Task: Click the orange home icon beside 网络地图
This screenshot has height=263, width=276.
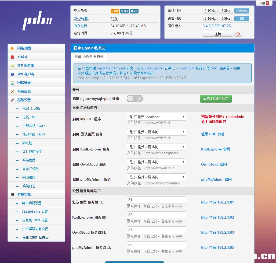Action: [12, 48]
